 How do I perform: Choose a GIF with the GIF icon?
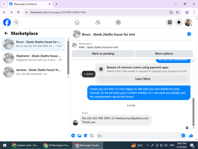pyautogui.click(x=91, y=135)
